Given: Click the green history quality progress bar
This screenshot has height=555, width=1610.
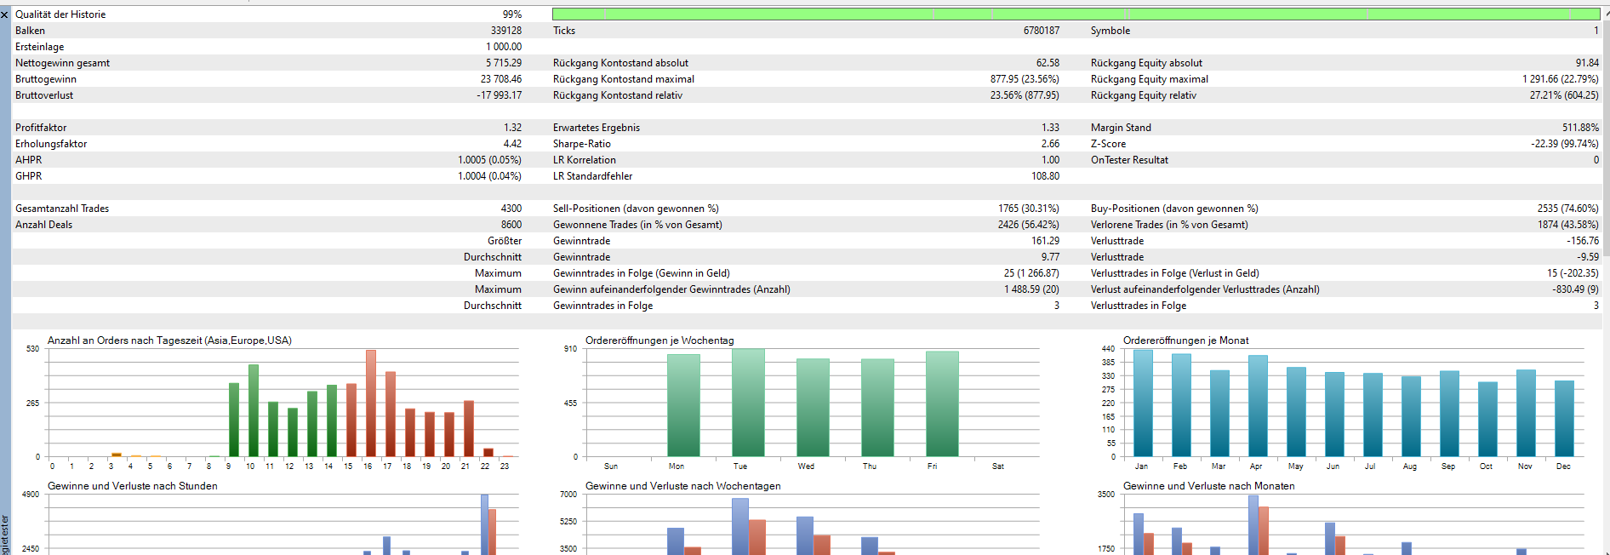Looking at the screenshot, I should coord(1075,14).
